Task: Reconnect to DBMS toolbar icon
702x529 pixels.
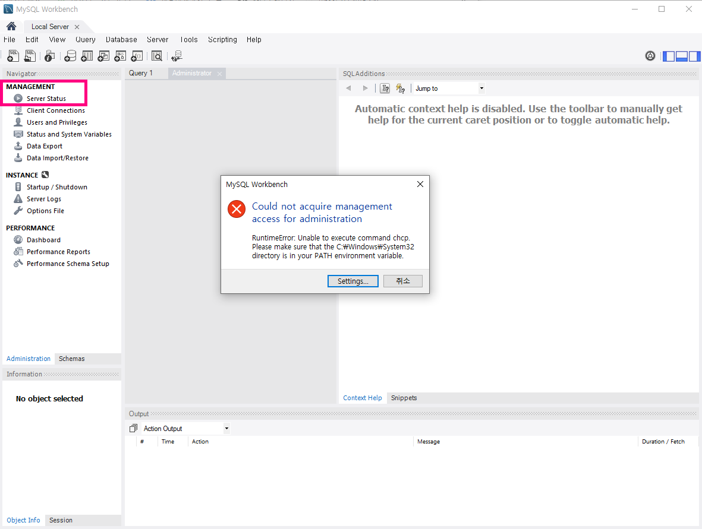Action: coord(177,56)
